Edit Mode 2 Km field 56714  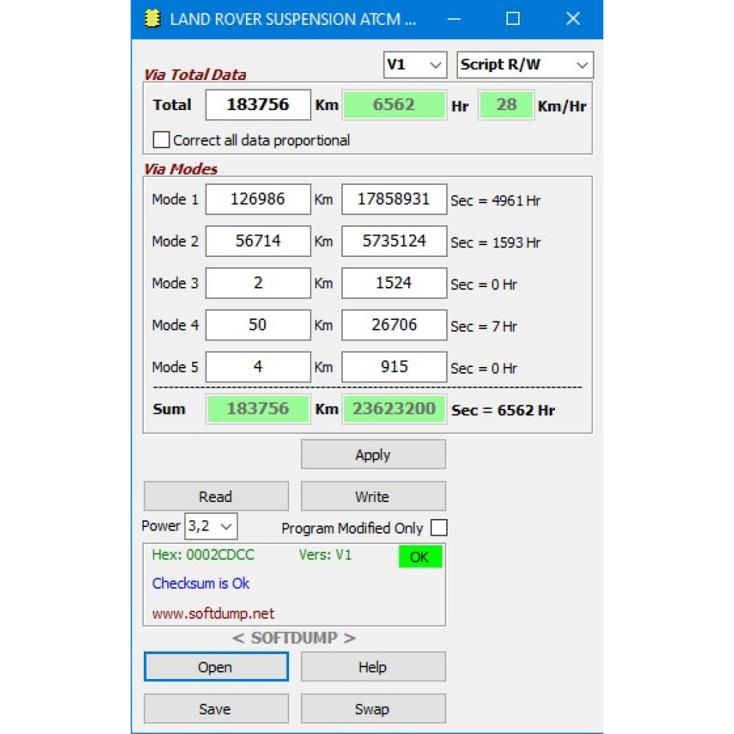(x=258, y=241)
